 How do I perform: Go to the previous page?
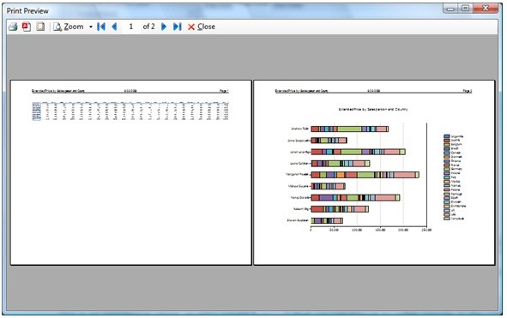click(114, 27)
